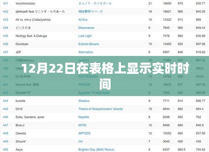Click the value 7478 in Laid Light row

(166, 36)
